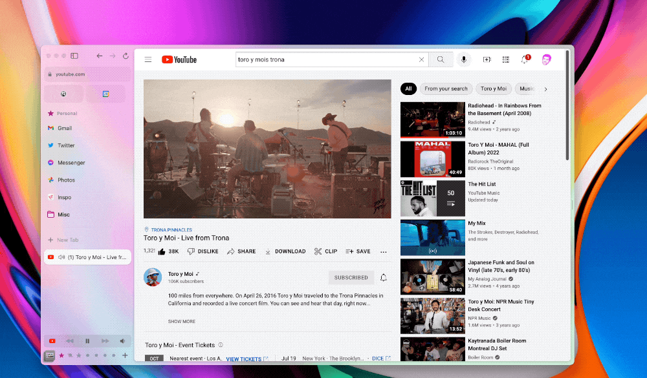
Task: Skip to the previous track in the mini player
Action: point(70,341)
